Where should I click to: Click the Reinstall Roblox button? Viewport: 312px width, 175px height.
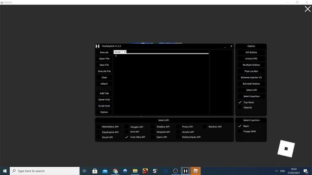(x=251, y=84)
